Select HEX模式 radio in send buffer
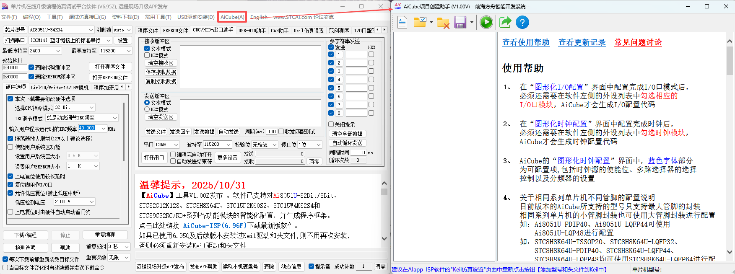The height and width of the screenshot is (274, 735). point(147,109)
